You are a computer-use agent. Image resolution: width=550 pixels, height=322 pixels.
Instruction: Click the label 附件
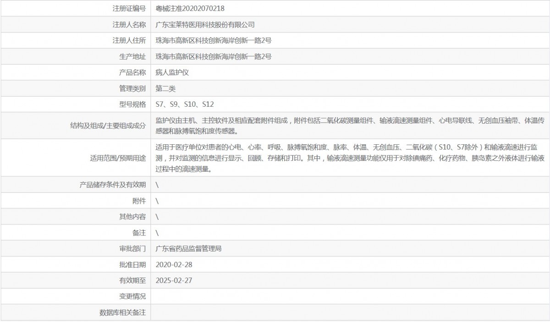[139, 201]
